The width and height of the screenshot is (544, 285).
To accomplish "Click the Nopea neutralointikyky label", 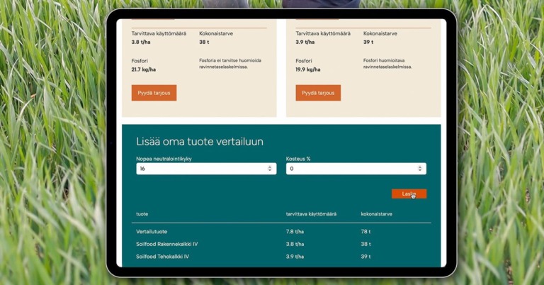I will [x=164, y=159].
